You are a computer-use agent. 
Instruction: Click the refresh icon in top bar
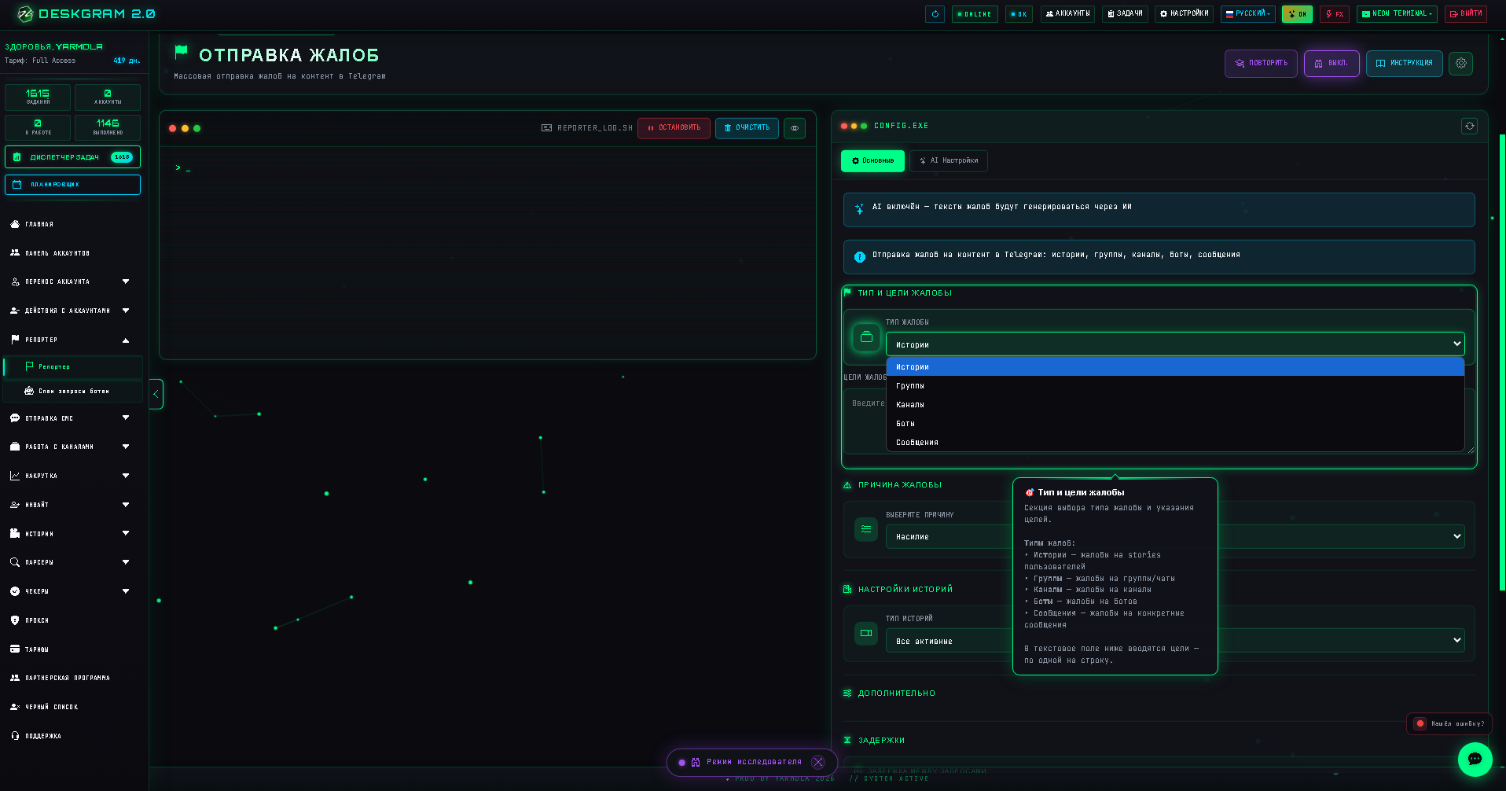coord(935,14)
